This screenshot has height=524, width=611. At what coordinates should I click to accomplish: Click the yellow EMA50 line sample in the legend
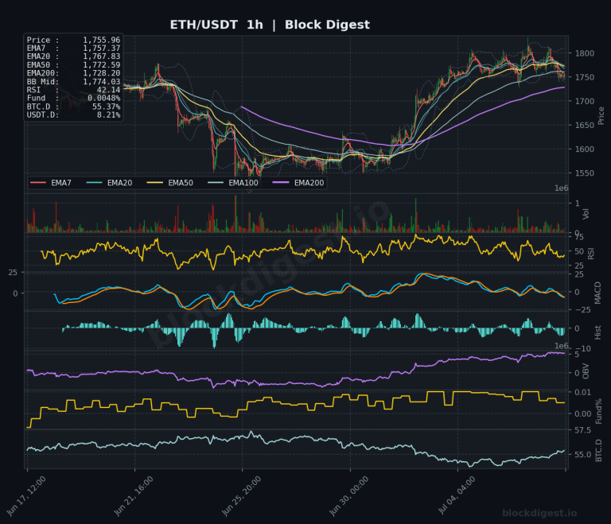click(x=154, y=182)
